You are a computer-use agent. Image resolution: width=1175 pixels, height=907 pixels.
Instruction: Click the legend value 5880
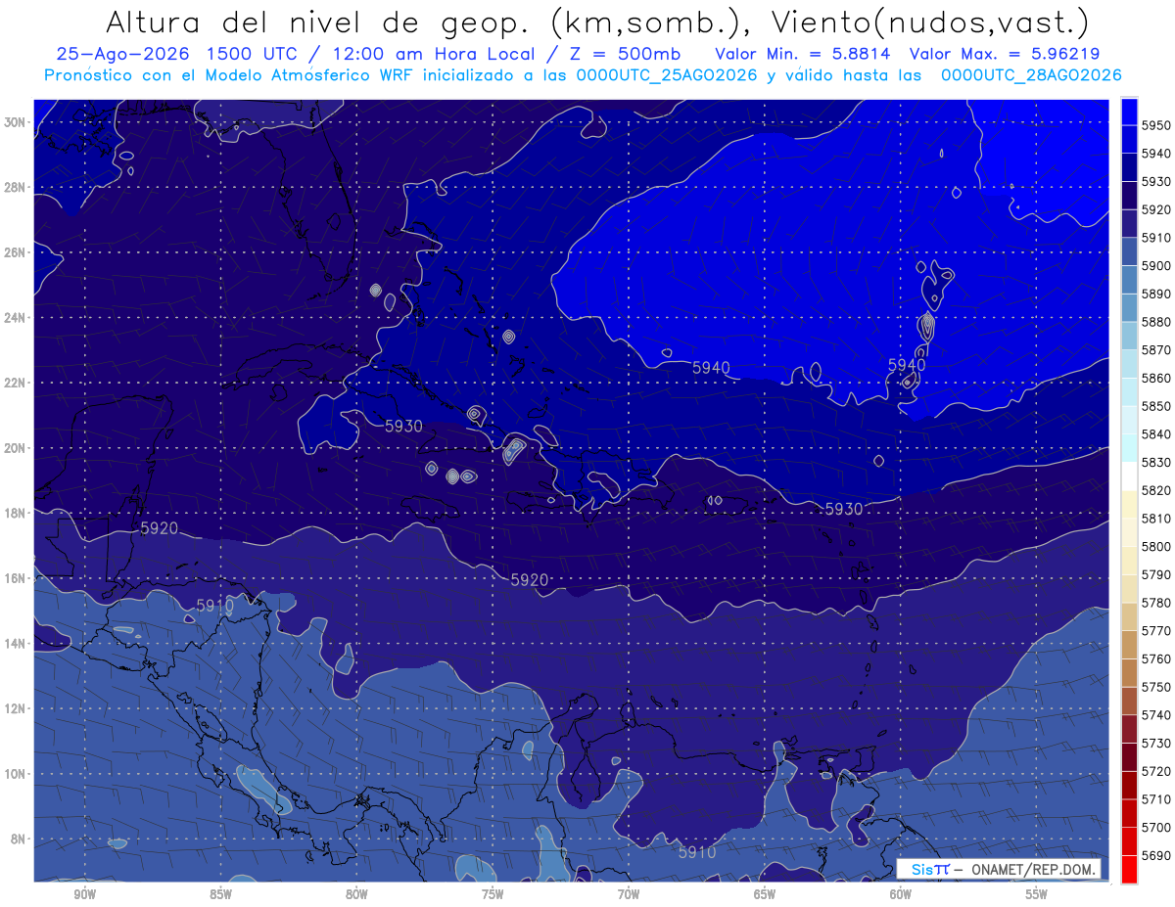tap(1155, 322)
